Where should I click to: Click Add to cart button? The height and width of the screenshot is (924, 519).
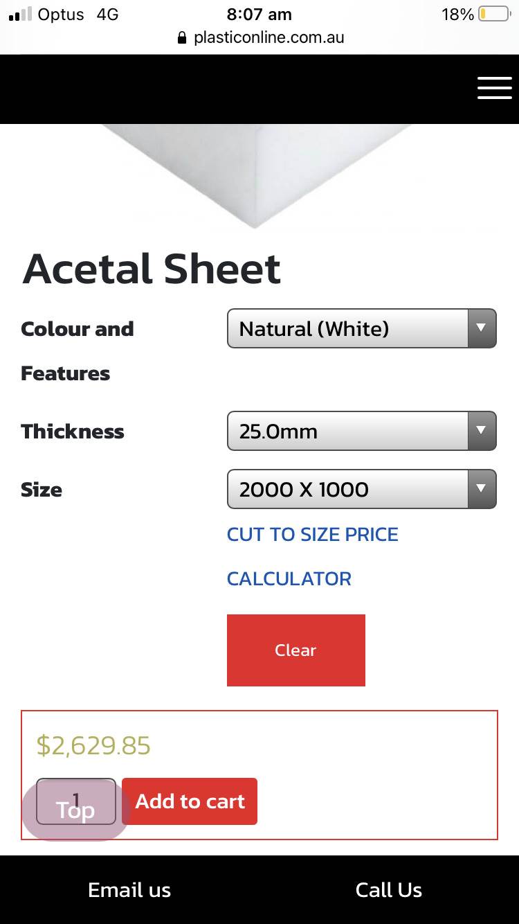(x=190, y=801)
